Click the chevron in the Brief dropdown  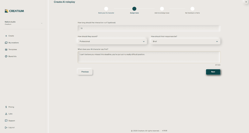coord(217,41)
